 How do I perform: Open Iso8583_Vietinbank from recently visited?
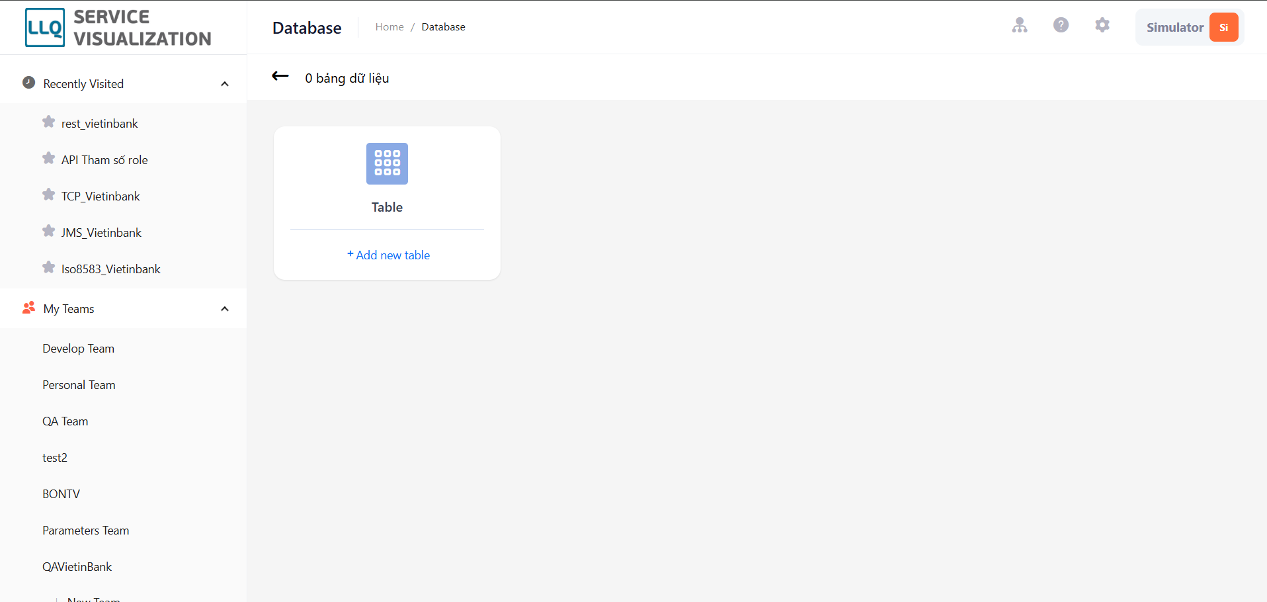111,269
